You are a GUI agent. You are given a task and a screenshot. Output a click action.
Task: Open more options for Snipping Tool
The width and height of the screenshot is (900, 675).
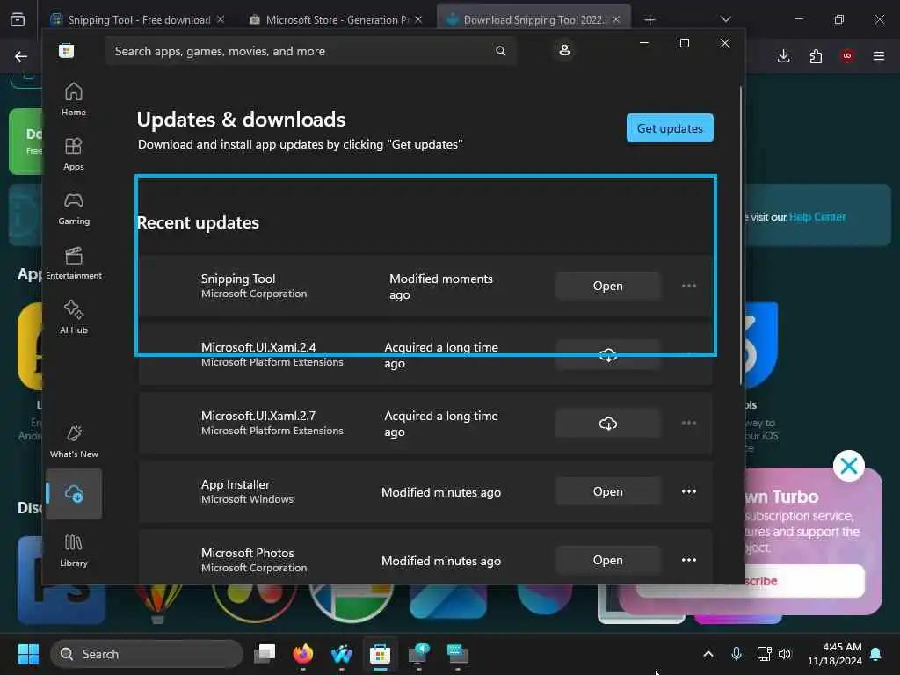coord(689,286)
